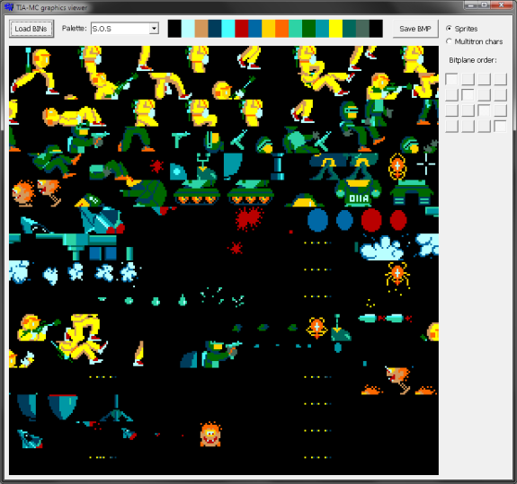The width and height of the screenshot is (517, 484).
Task: Toggle the first bitplane order box
Action: (x=451, y=79)
